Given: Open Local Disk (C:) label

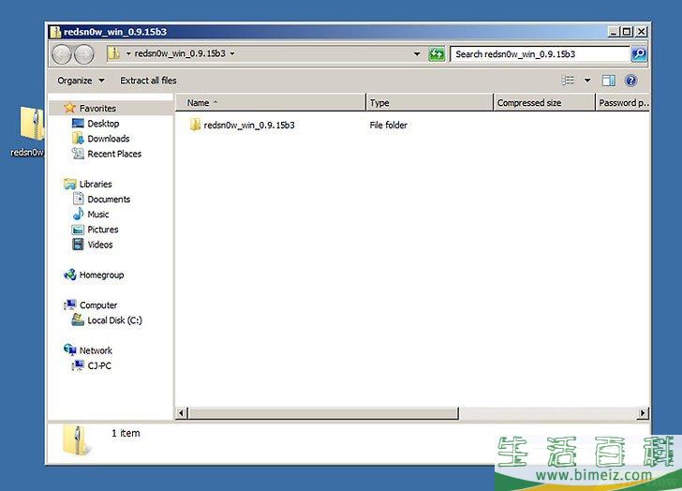Looking at the screenshot, I should [115, 320].
